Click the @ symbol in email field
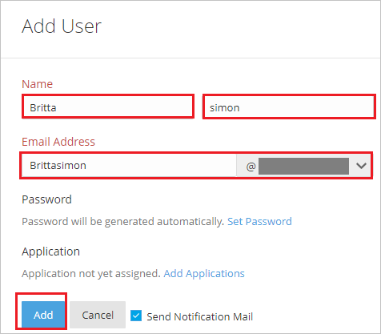 click(251, 167)
